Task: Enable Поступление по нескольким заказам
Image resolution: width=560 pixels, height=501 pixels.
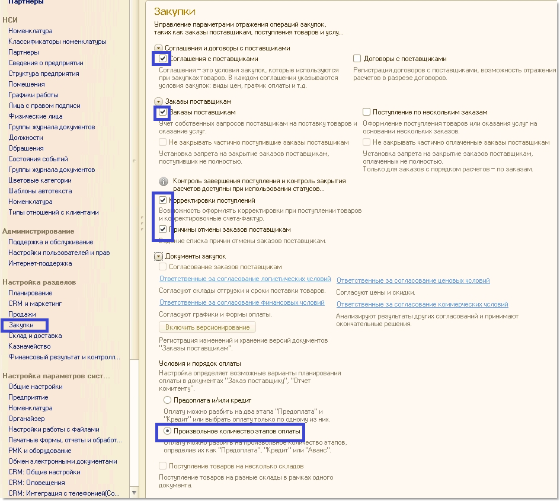Action: [367, 112]
